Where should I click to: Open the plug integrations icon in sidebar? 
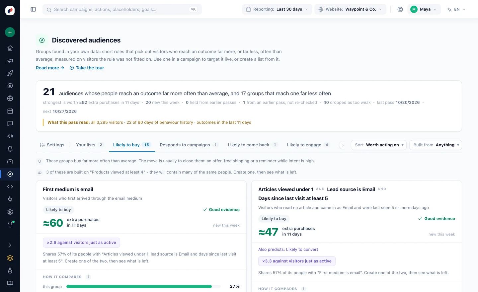(x=10, y=199)
